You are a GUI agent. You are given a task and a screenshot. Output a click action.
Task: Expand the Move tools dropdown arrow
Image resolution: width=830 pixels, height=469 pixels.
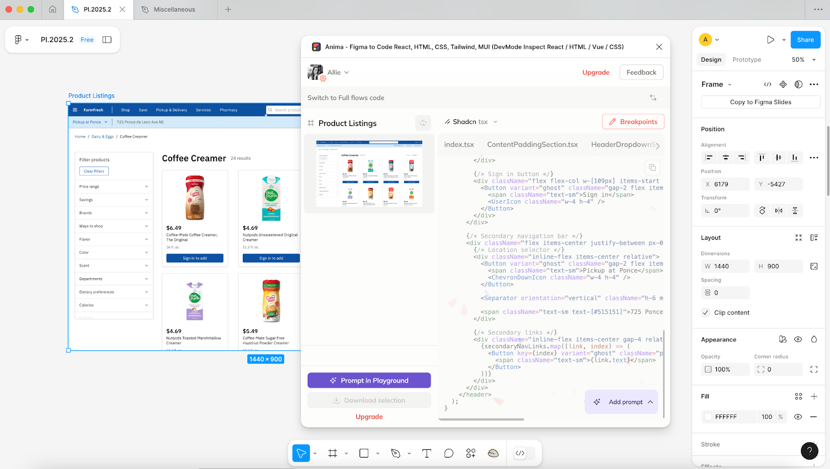tap(315, 453)
